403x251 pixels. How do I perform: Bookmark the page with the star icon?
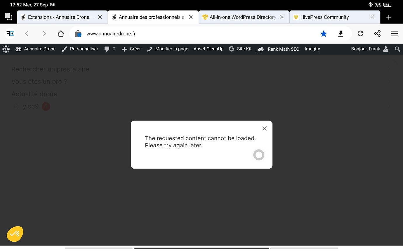pos(324,34)
